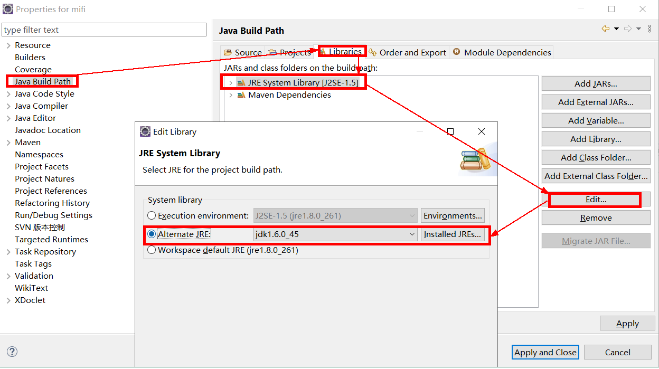Open the Alternate JRE jdk1.6.0_45 dropdown
Screen dimensions: 659x369
pos(336,234)
